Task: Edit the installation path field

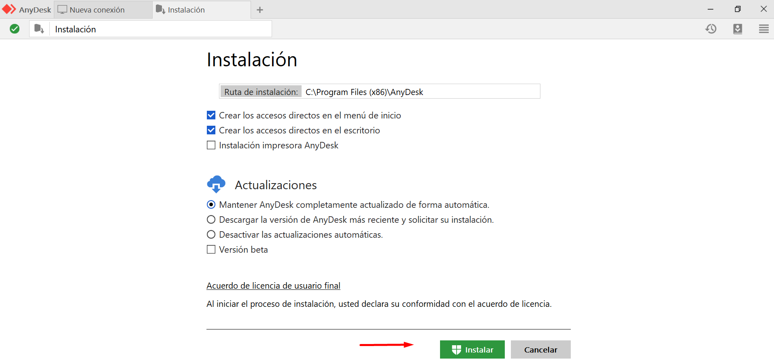Action: pos(421,92)
